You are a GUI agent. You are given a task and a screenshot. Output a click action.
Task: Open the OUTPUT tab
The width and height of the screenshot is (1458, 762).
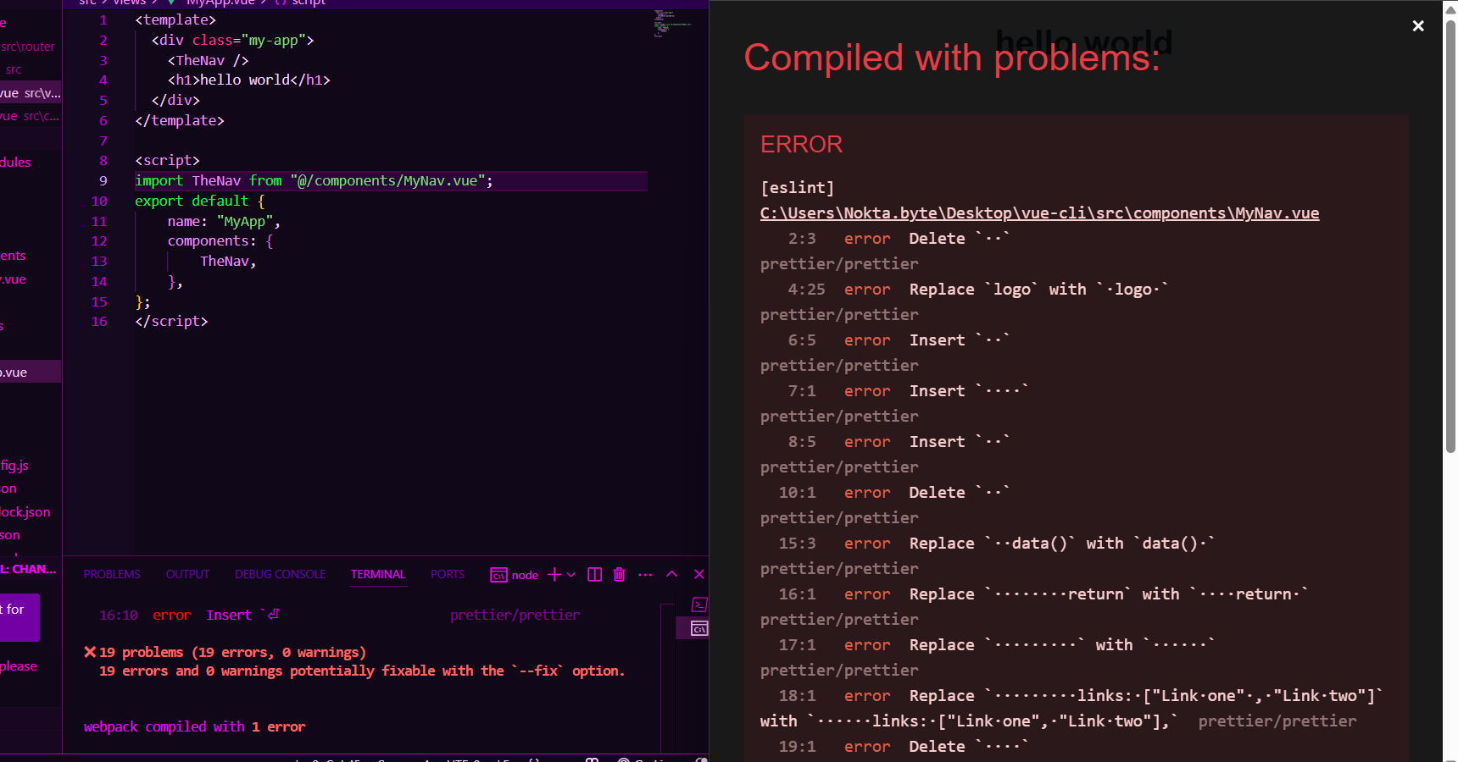point(187,575)
